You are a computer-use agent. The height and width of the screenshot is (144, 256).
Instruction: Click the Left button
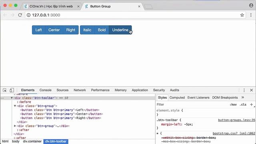pyautogui.click(x=38, y=30)
